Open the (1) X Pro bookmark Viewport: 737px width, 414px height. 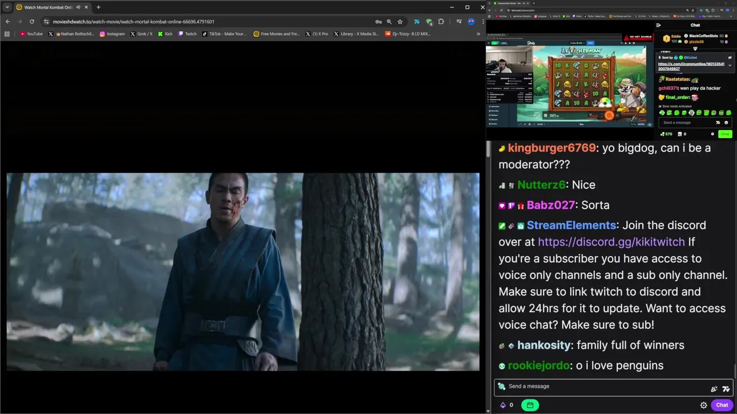(x=316, y=34)
